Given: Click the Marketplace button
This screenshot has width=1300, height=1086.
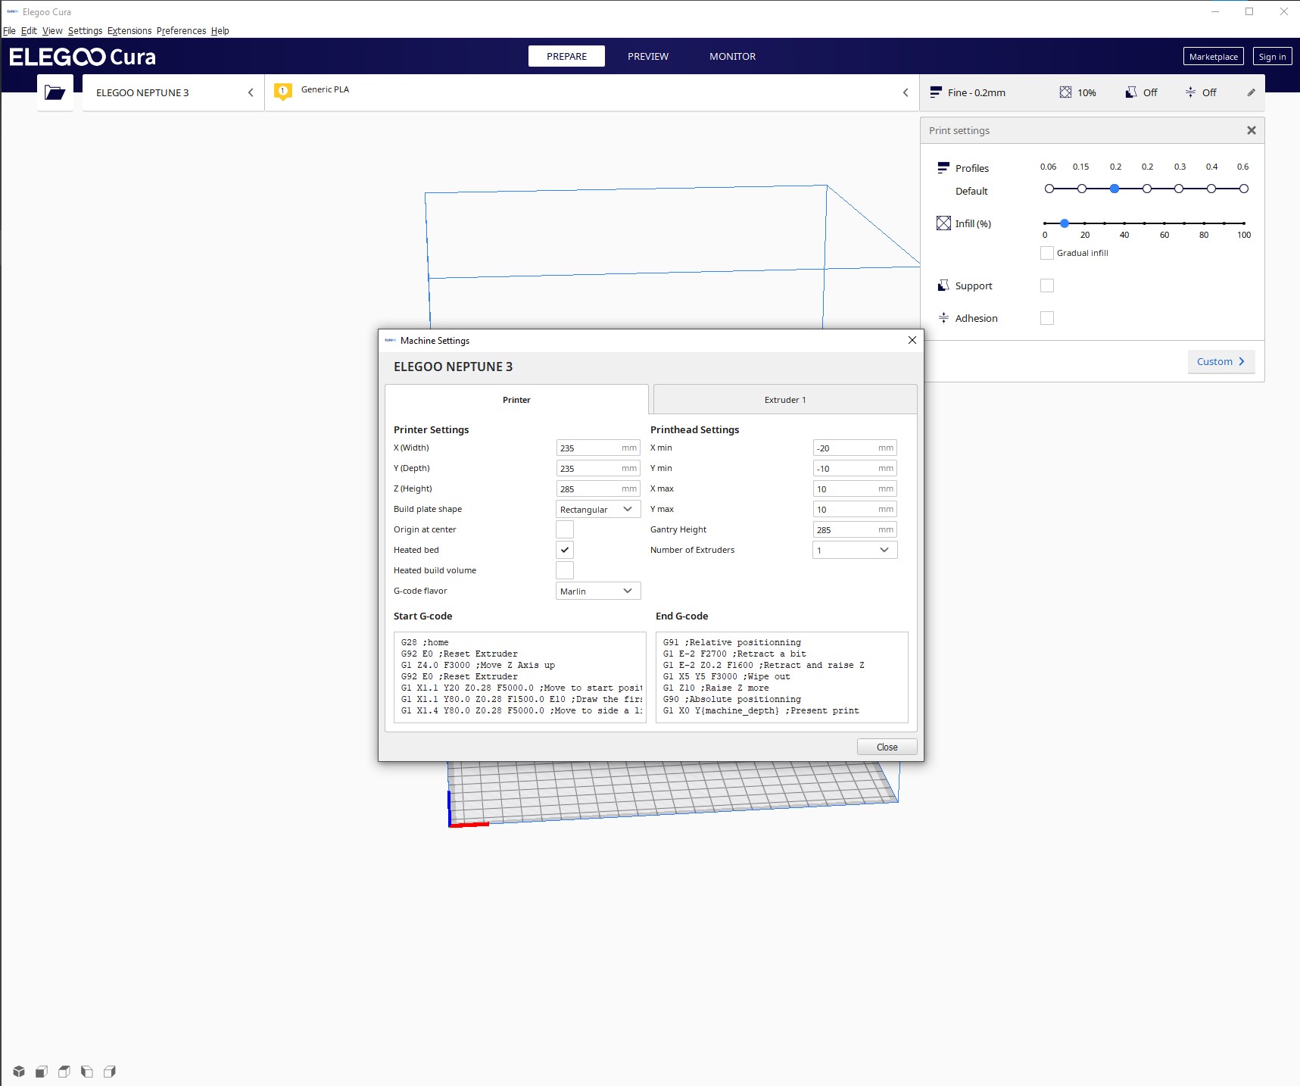Looking at the screenshot, I should [1214, 56].
